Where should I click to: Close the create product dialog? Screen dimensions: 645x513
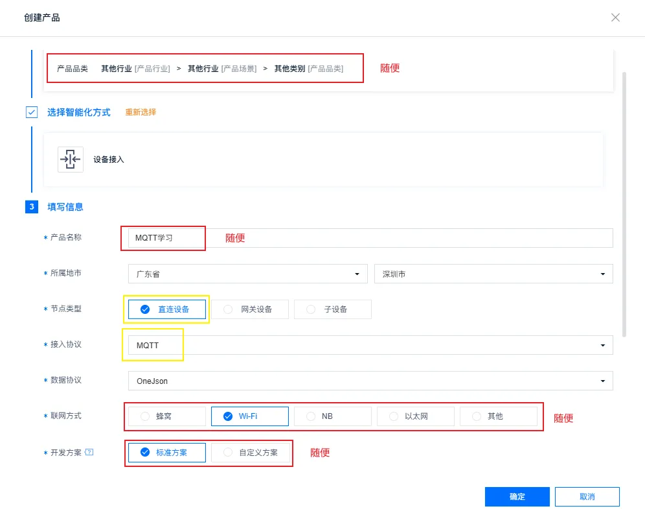click(615, 18)
